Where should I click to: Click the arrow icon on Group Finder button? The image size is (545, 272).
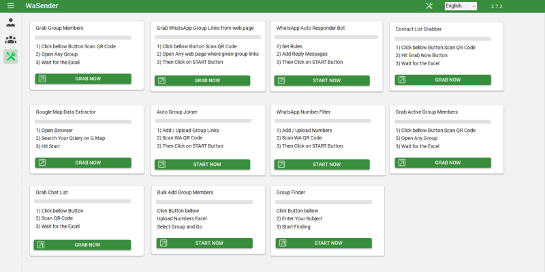tap(283, 243)
